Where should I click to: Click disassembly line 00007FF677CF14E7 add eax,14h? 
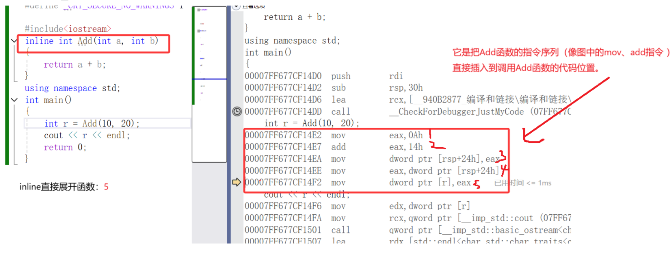pyautogui.click(x=334, y=147)
